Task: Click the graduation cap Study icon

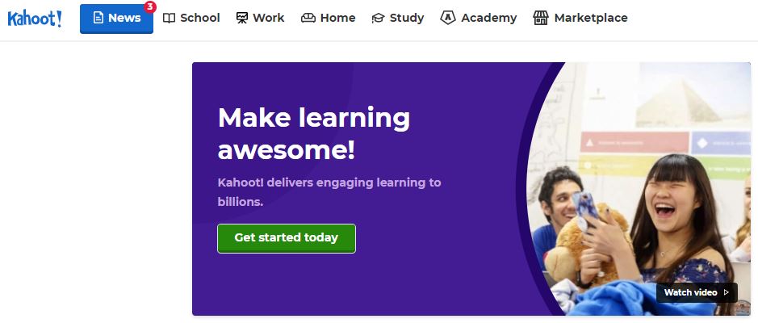Action: pyautogui.click(x=378, y=19)
